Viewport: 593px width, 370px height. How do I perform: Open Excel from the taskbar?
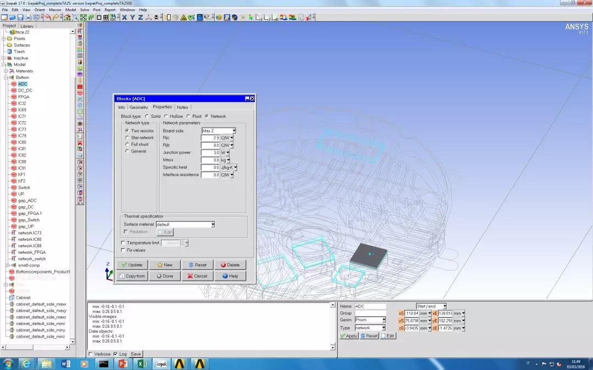click(142, 364)
